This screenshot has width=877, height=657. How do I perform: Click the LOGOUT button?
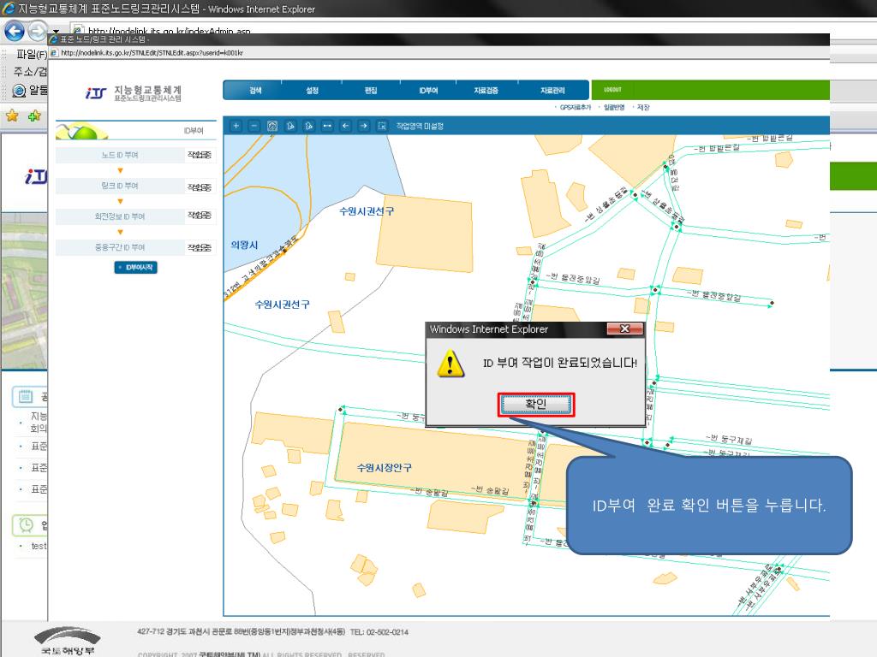click(x=613, y=89)
